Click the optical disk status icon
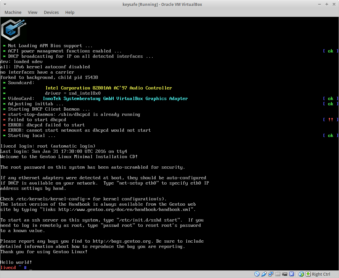The width and height of the screenshot is (339, 278). [x=257, y=274]
